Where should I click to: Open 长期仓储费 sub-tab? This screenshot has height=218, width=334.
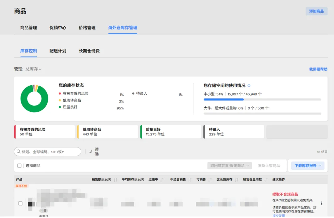click(x=89, y=51)
